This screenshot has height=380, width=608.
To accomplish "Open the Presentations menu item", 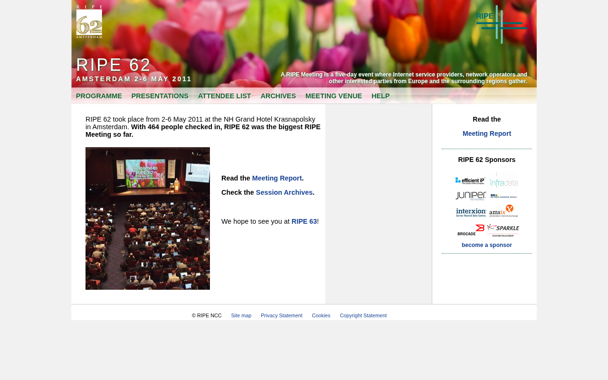I will [160, 96].
